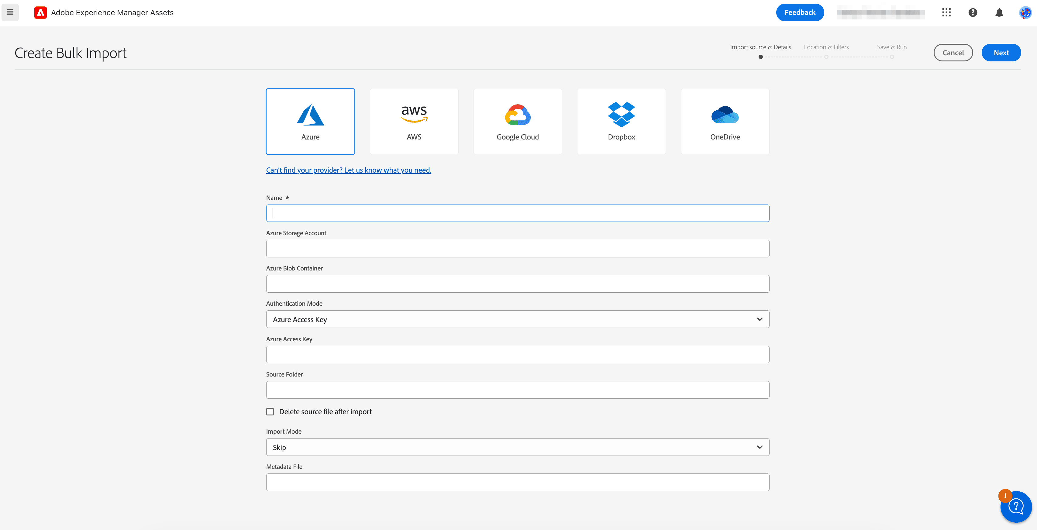Click the Azure Access Key field

click(x=518, y=355)
